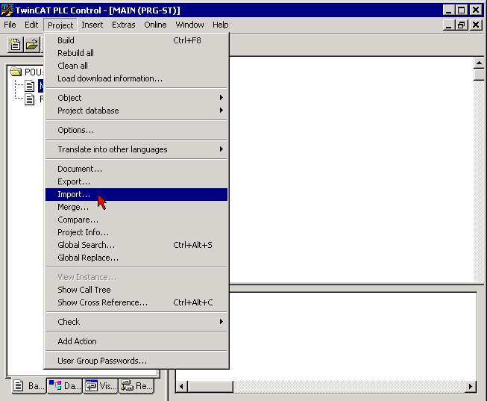The width and height of the screenshot is (487, 401).
Task: Expand the Project database submenu
Action: 136,111
